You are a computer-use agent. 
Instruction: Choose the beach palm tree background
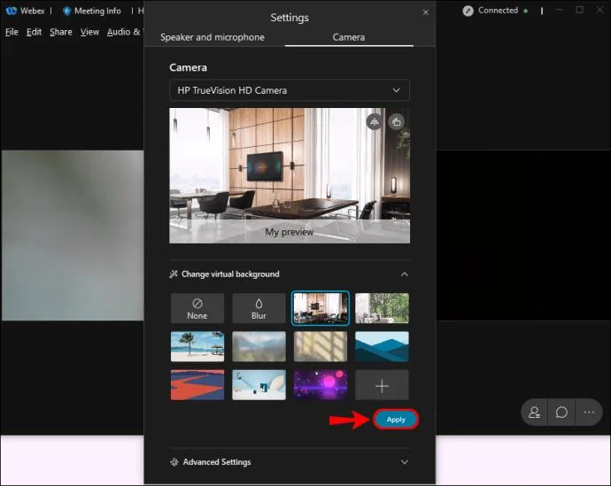point(197,347)
